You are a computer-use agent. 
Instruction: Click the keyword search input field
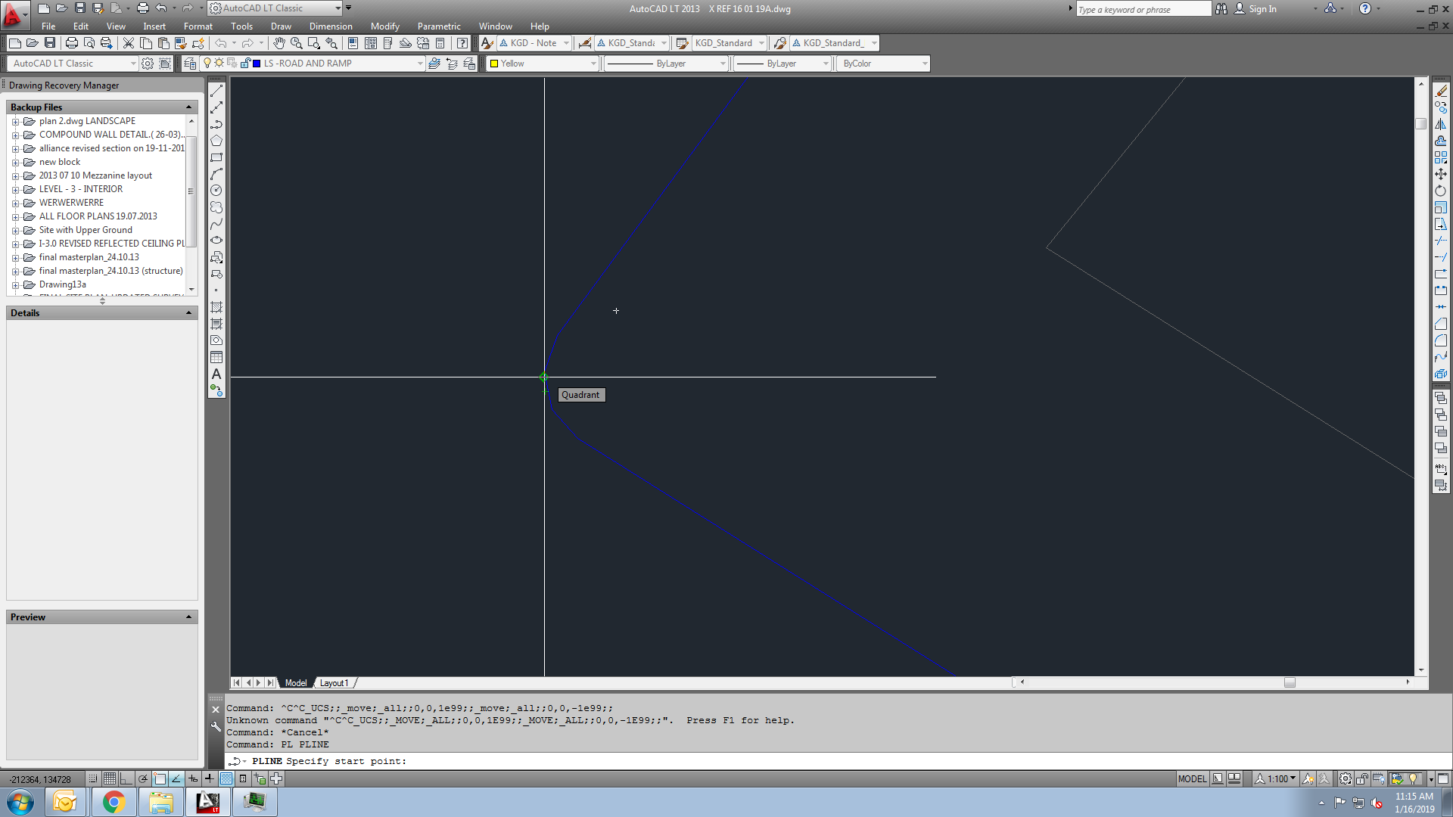pos(1143,9)
